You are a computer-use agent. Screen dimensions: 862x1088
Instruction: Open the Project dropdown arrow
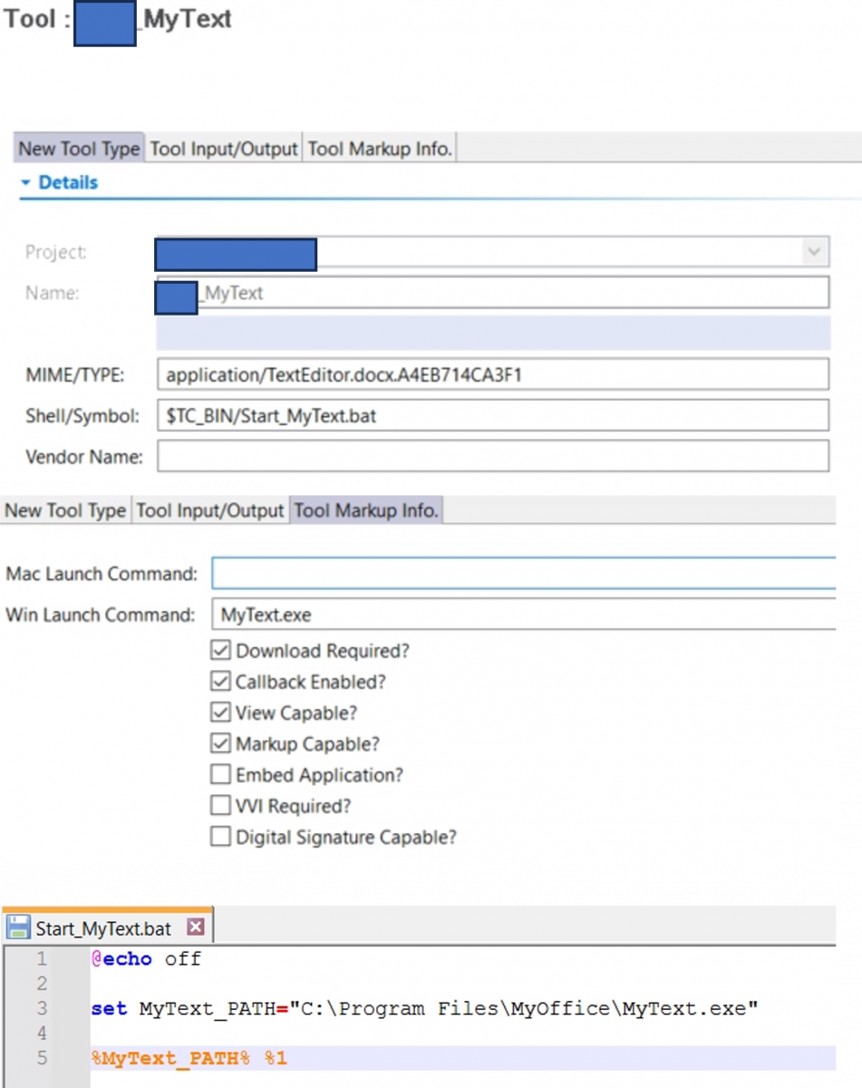tap(814, 251)
